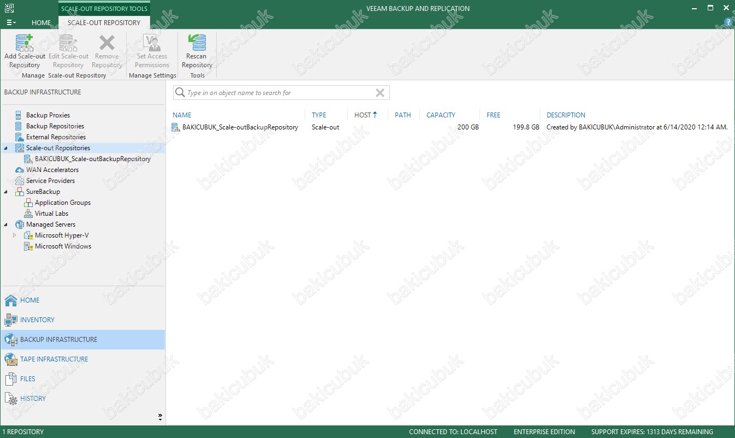The height and width of the screenshot is (438, 735).
Task: Expand Microsoft Hyper-V tree node
Action: pyautogui.click(x=15, y=235)
